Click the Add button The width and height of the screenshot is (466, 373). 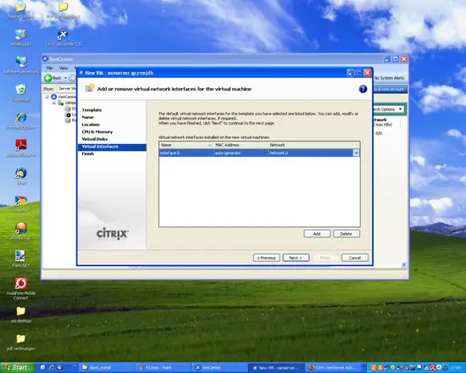[317, 234]
